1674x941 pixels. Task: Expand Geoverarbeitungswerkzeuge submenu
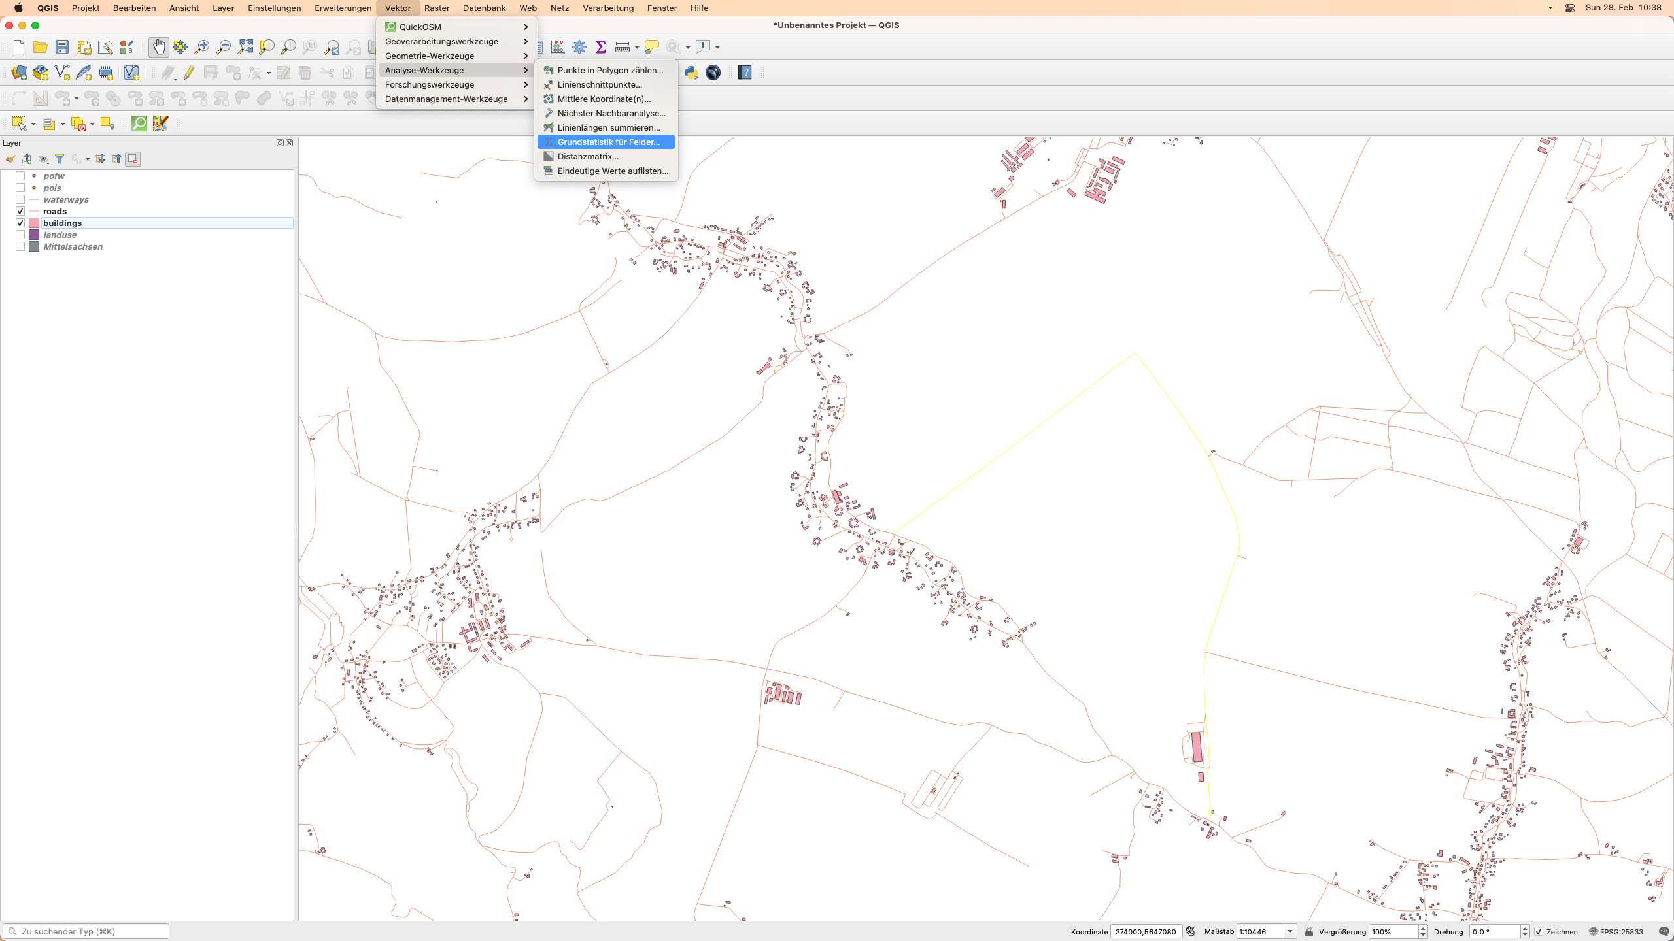click(x=456, y=41)
